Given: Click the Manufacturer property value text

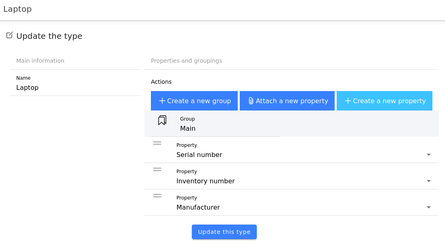Looking at the screenshot, I should tap(198, 207).
